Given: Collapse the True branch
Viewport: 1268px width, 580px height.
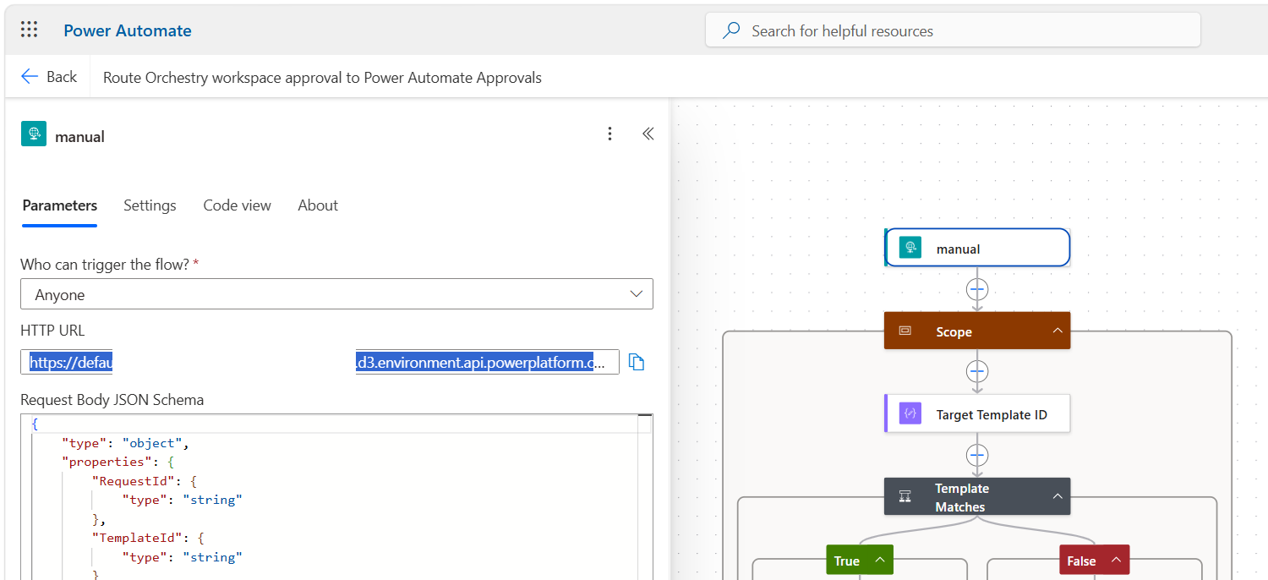Looking at the screenshot, I should coord(879,560).
